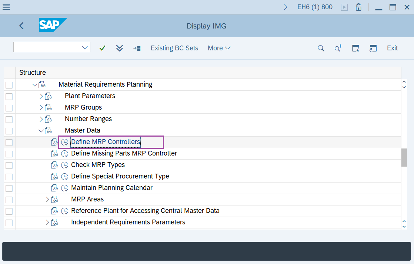The width and height of the screenshot is (414, 264).
Task: Check the box next to Define MRP Controllers
Action: click(9, 142)
